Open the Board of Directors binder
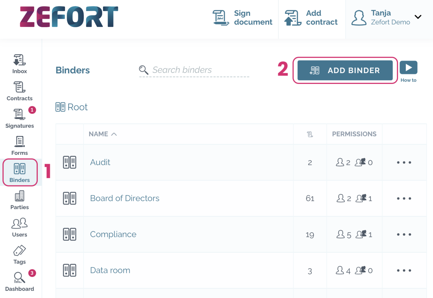This screenshot has width=433, height=298. pos(125,198)
